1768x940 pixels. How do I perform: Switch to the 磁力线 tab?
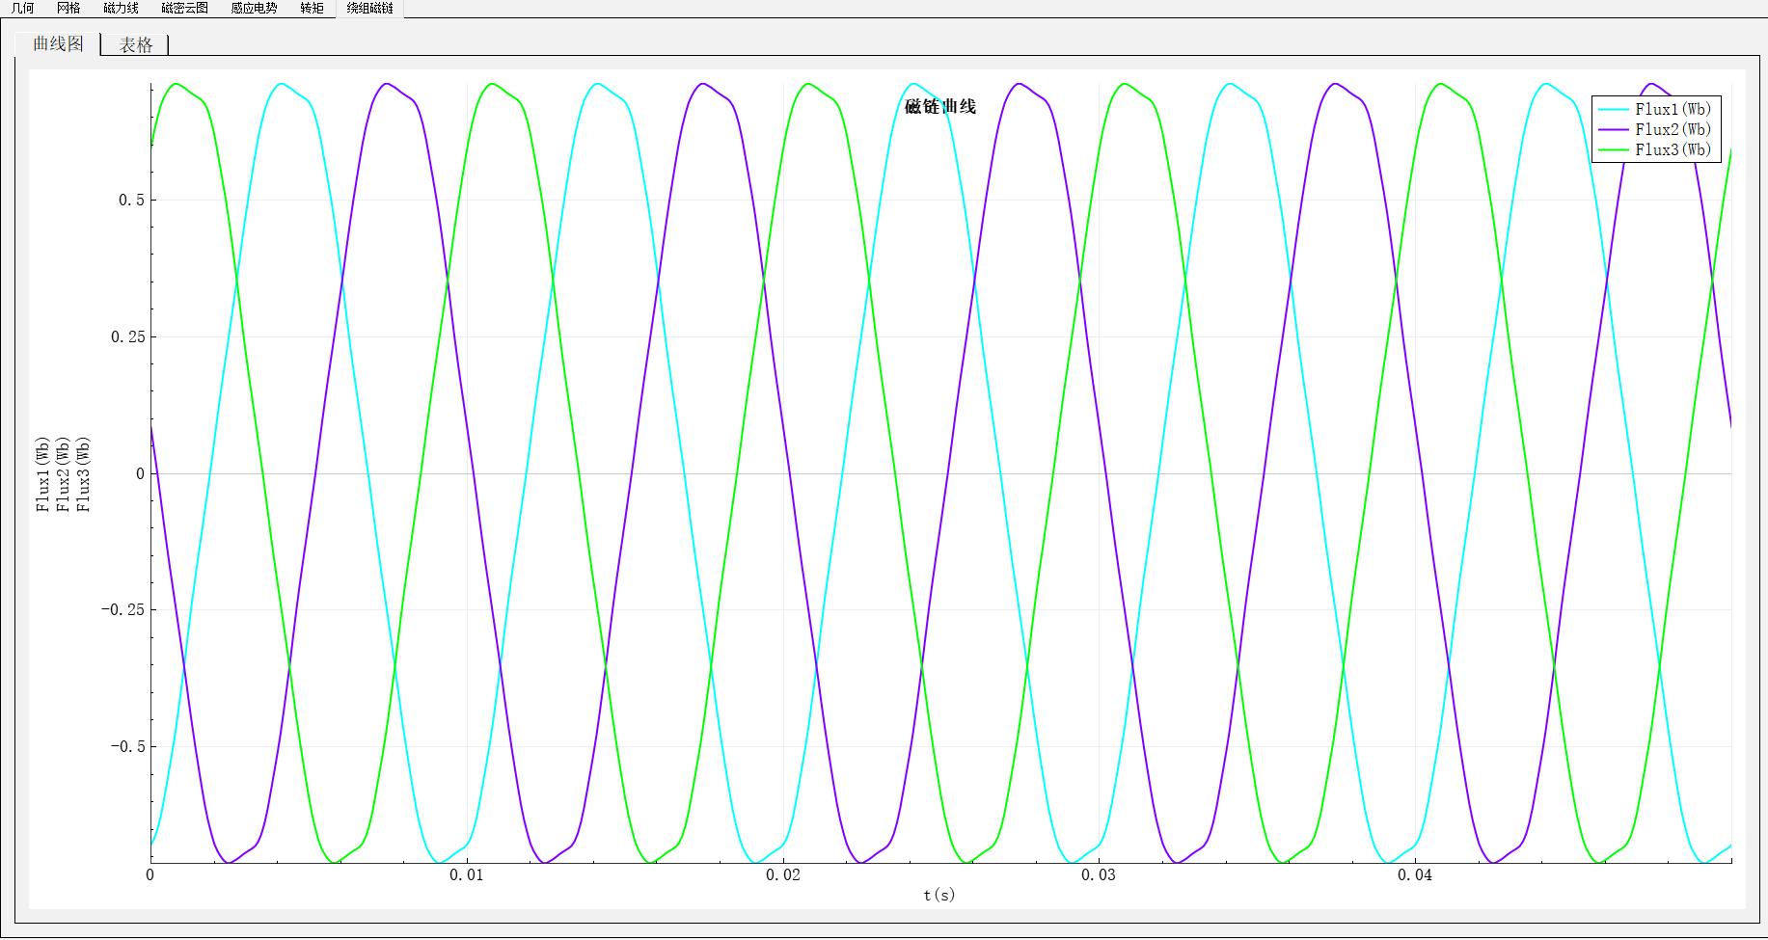click(x=121, y=8)
